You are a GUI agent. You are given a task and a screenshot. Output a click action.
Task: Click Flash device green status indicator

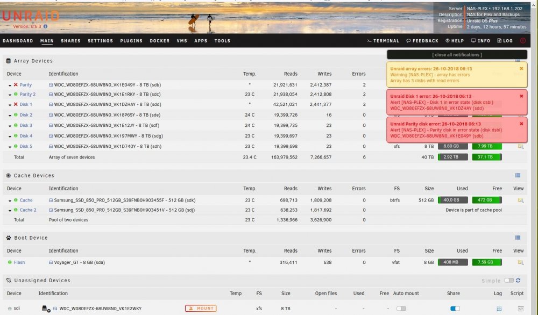click(10, 262)
